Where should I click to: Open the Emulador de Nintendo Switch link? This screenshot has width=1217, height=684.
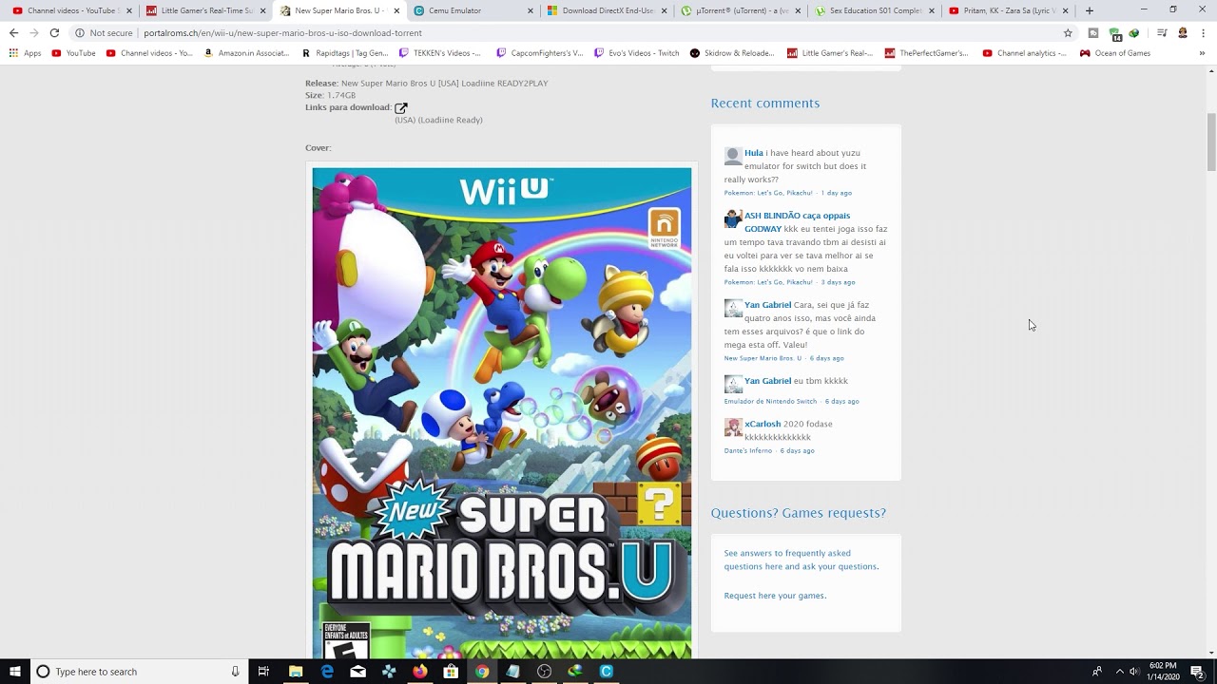click(x=770, y=401)
